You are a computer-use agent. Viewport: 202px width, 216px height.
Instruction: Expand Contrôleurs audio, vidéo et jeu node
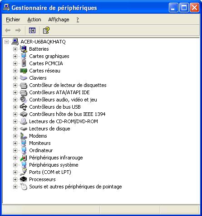click(x=15, y=100)
